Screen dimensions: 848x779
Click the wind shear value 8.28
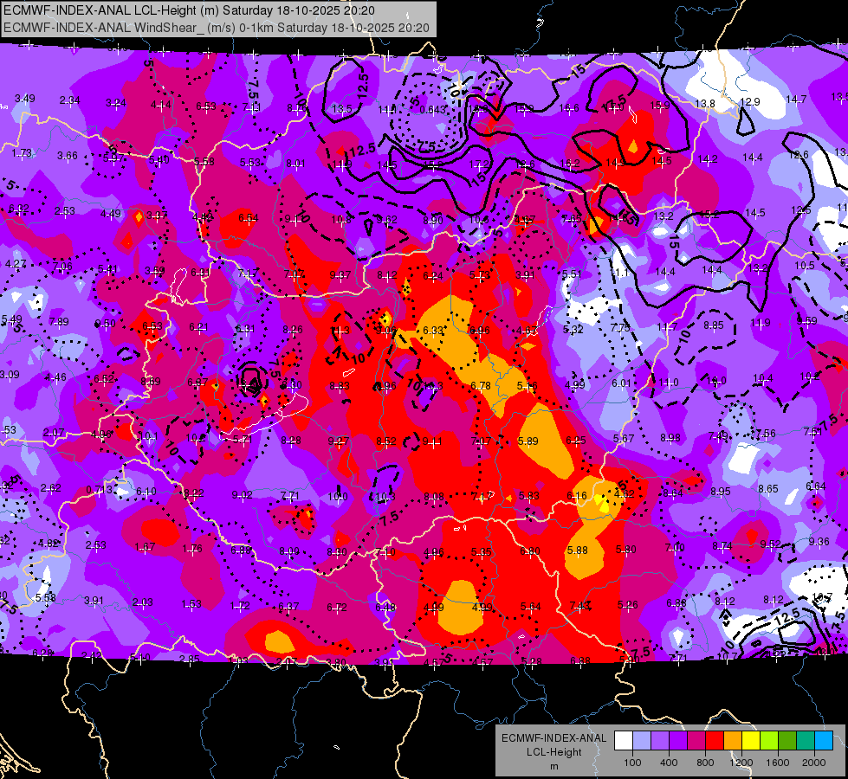point(291,441)
